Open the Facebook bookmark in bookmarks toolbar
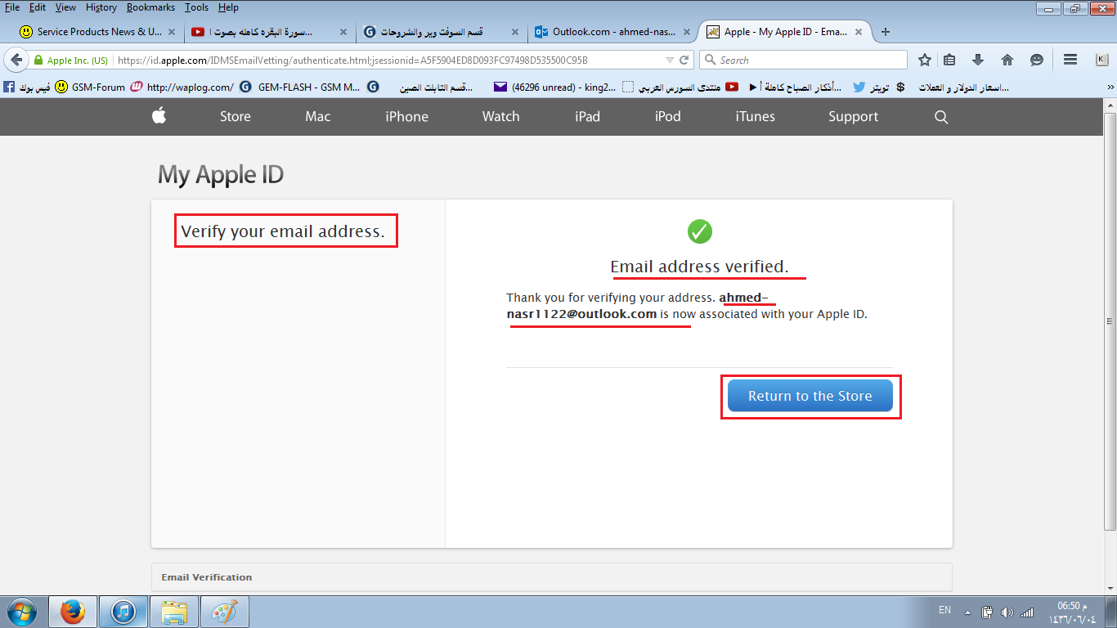This screenshot has width=1117, height=628. [27, 87]
